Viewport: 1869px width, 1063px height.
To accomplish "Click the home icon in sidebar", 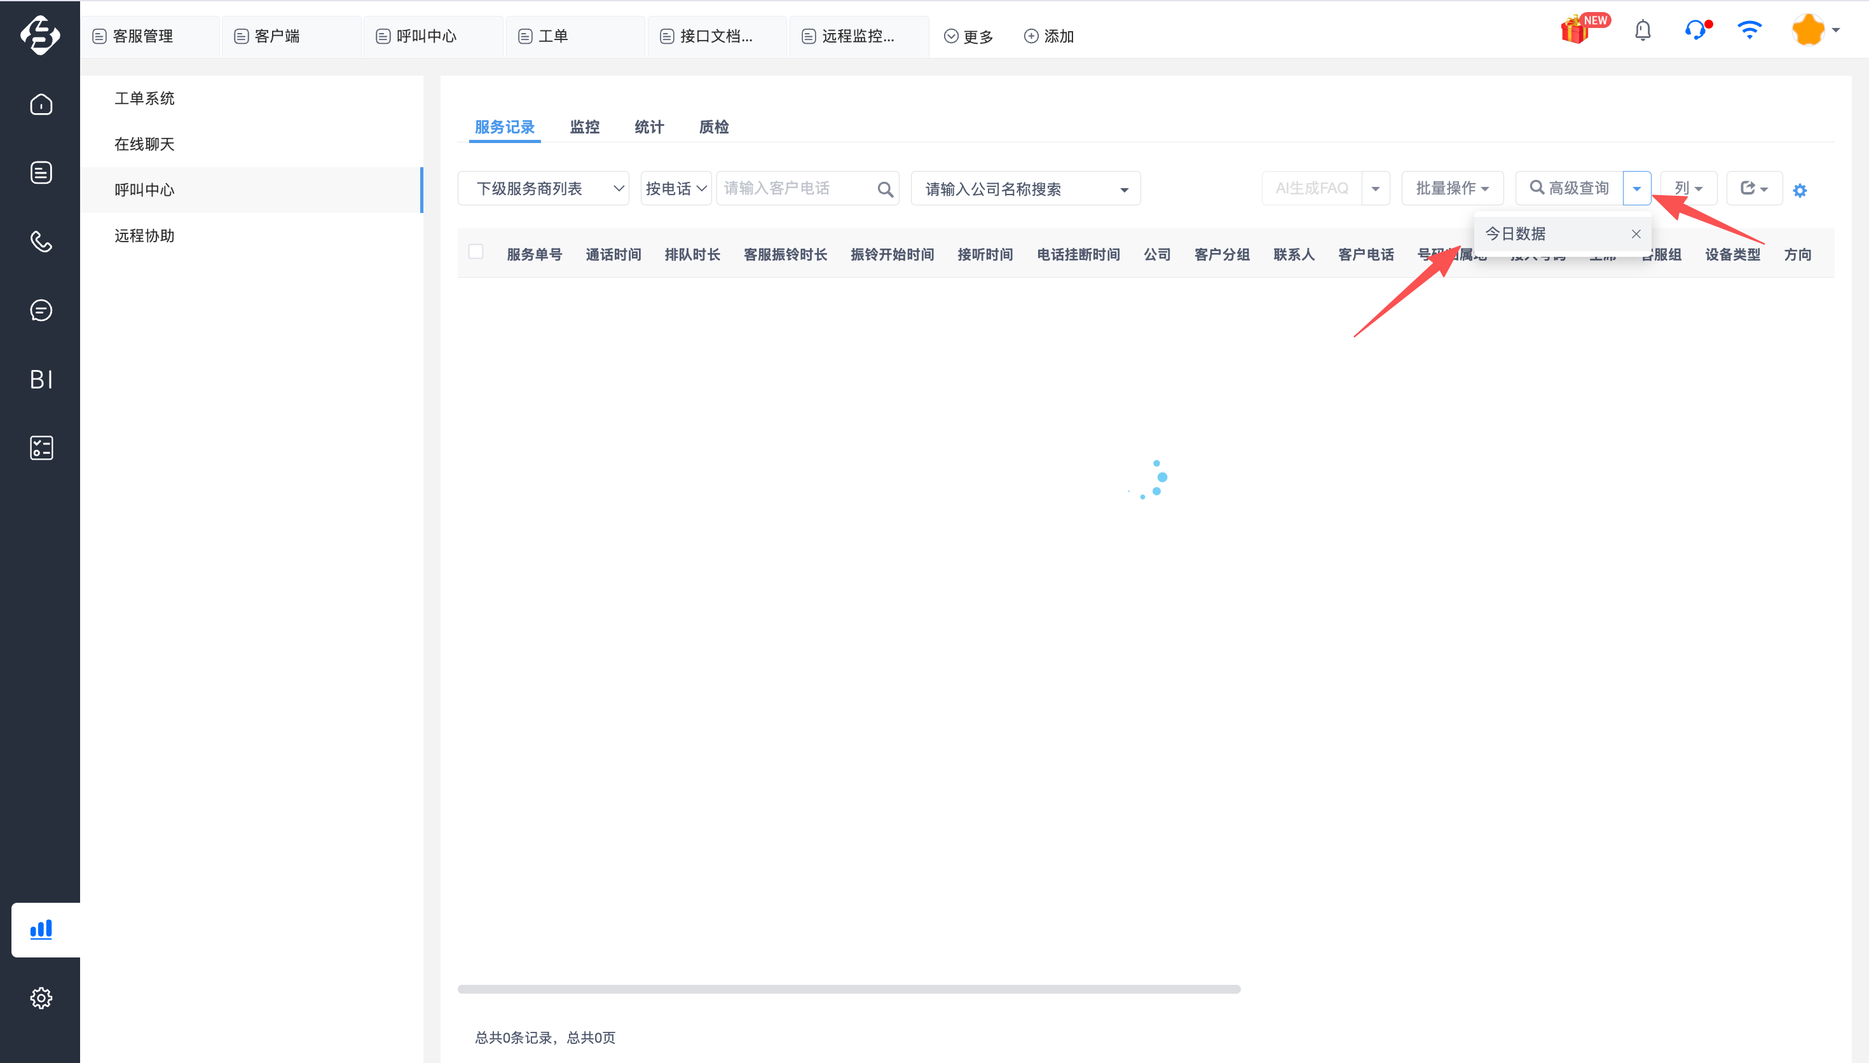I will coord(41,104).
